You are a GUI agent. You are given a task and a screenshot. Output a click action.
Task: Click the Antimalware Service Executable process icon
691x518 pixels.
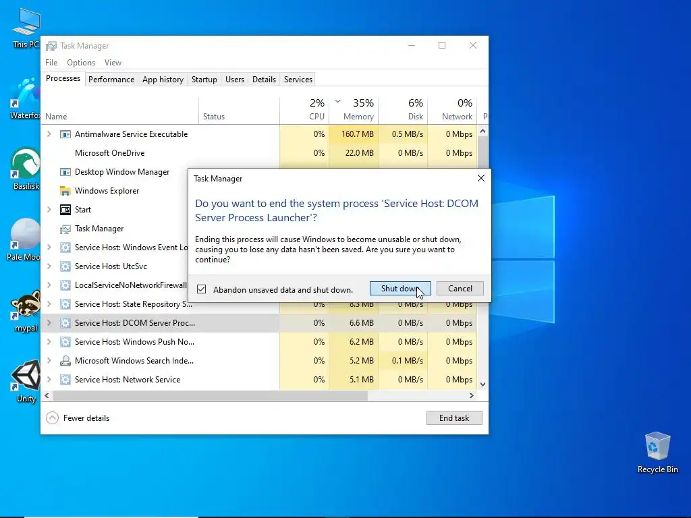(x=65, y=134)
